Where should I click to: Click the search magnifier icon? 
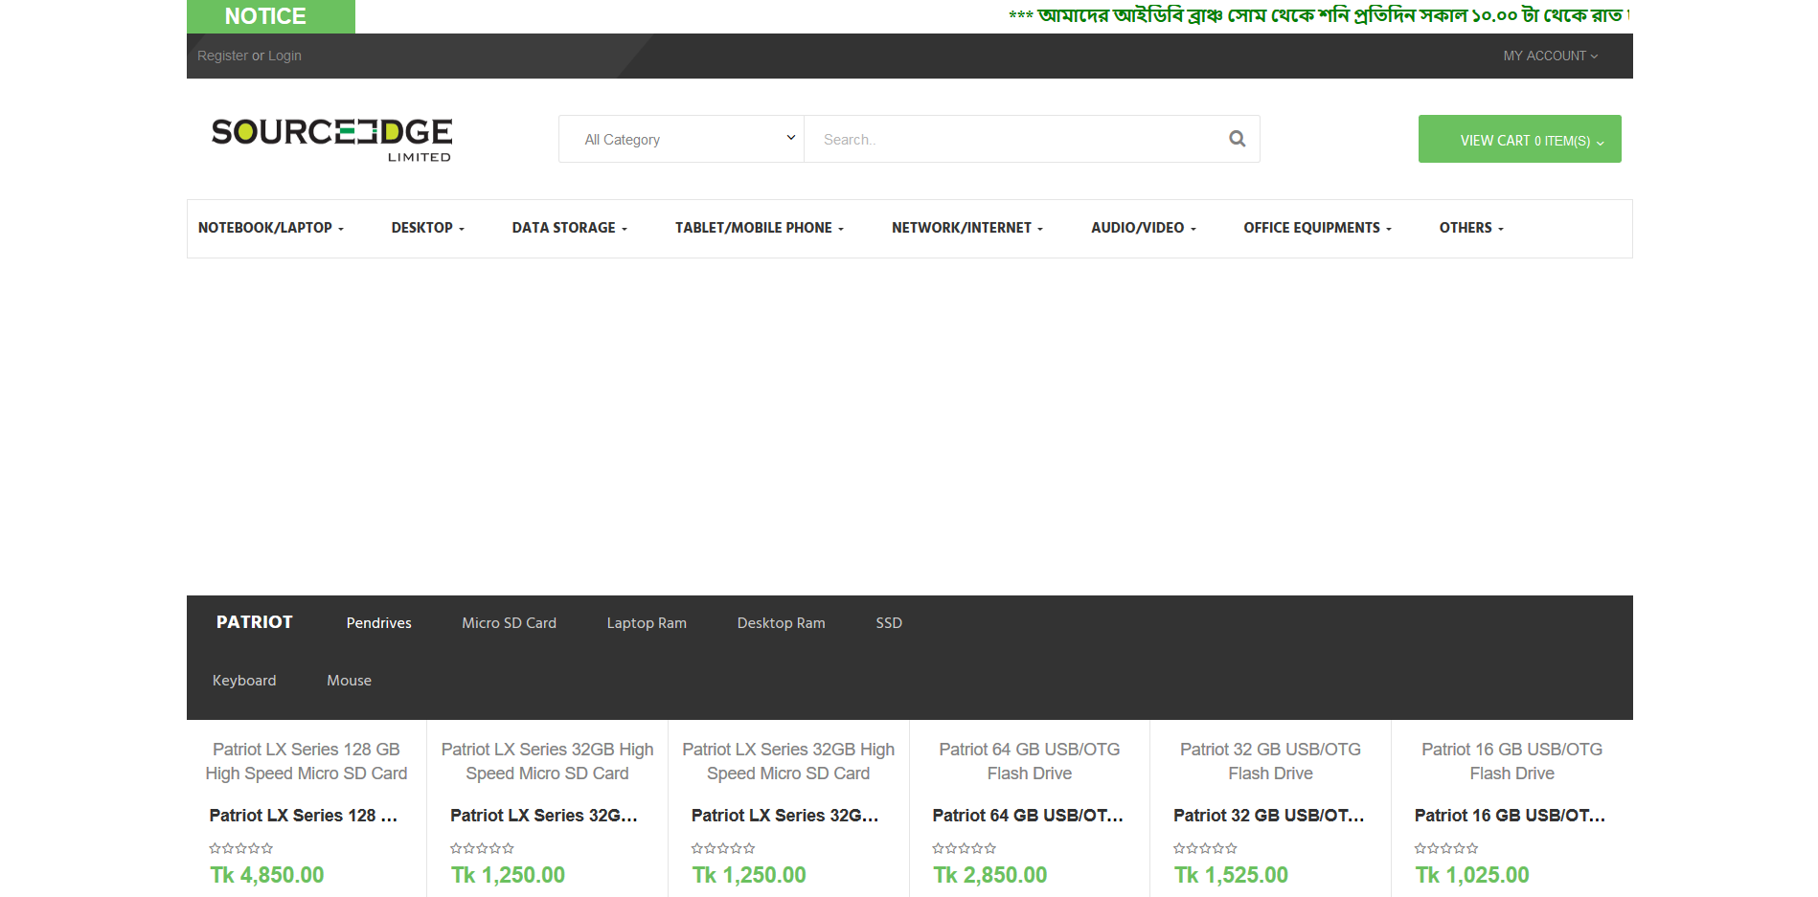1237,139
